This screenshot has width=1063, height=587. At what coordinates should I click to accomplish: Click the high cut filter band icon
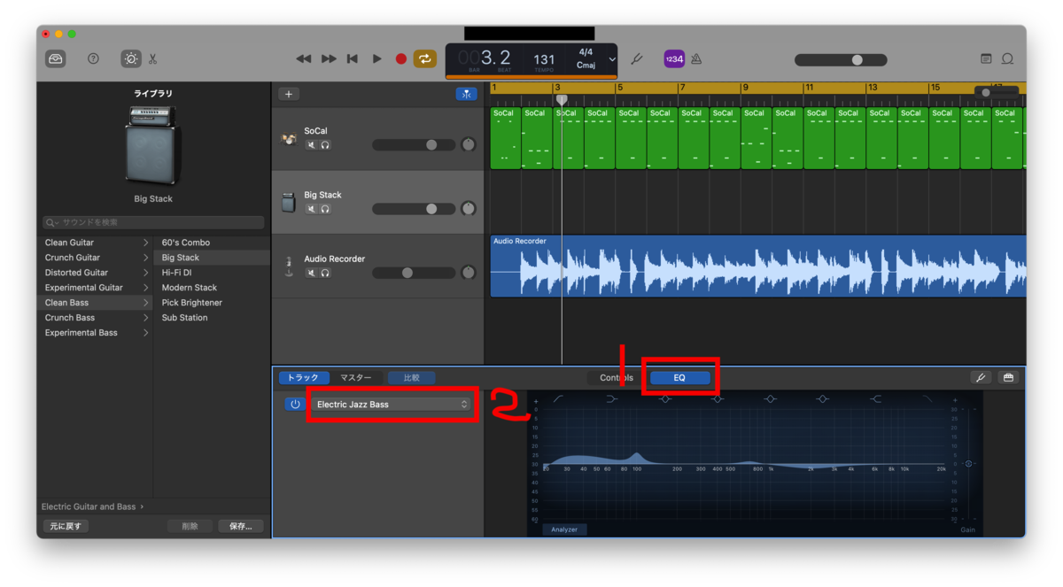(x=927, y=399)
